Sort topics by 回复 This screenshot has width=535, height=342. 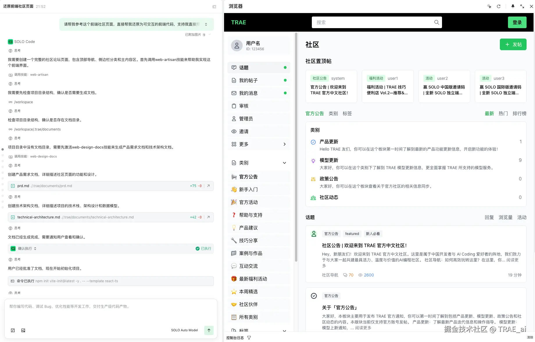click(x=489, y=217)
